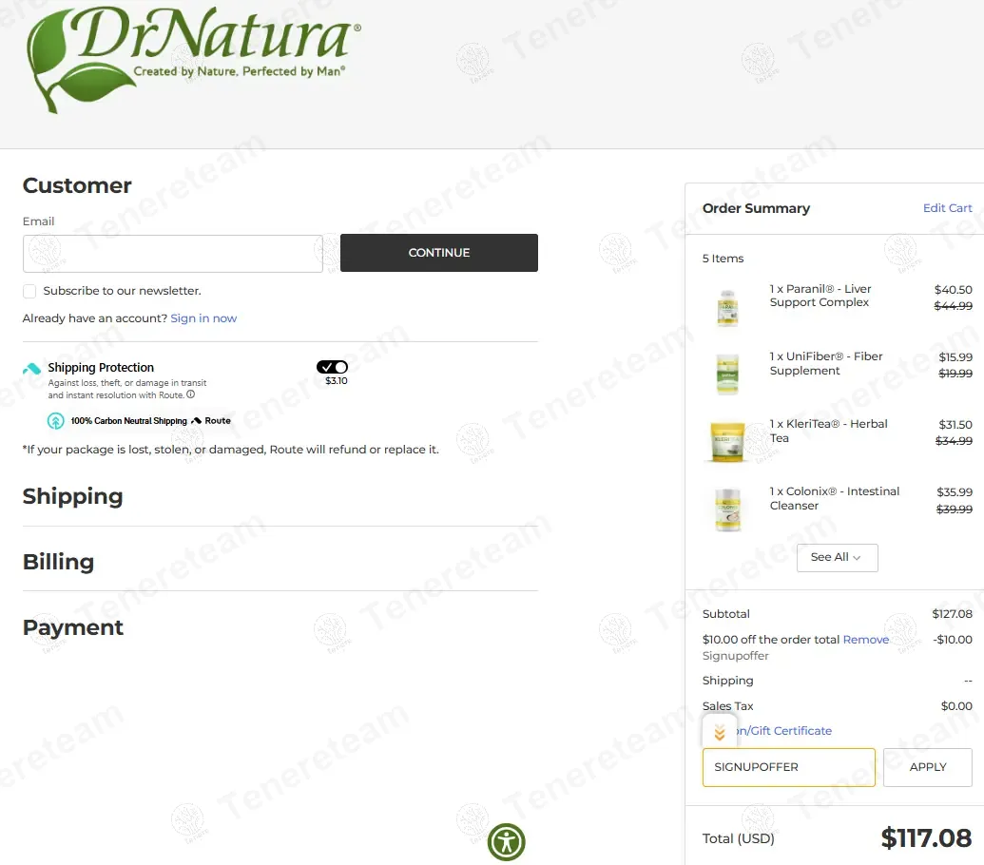Open the Route info tooltip icon
Viewport: 984px width, 865px height.
(191, 394)
